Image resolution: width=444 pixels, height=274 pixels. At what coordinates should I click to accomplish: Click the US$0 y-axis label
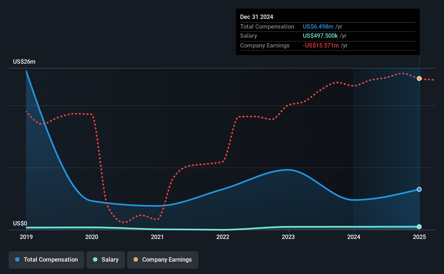20,223
